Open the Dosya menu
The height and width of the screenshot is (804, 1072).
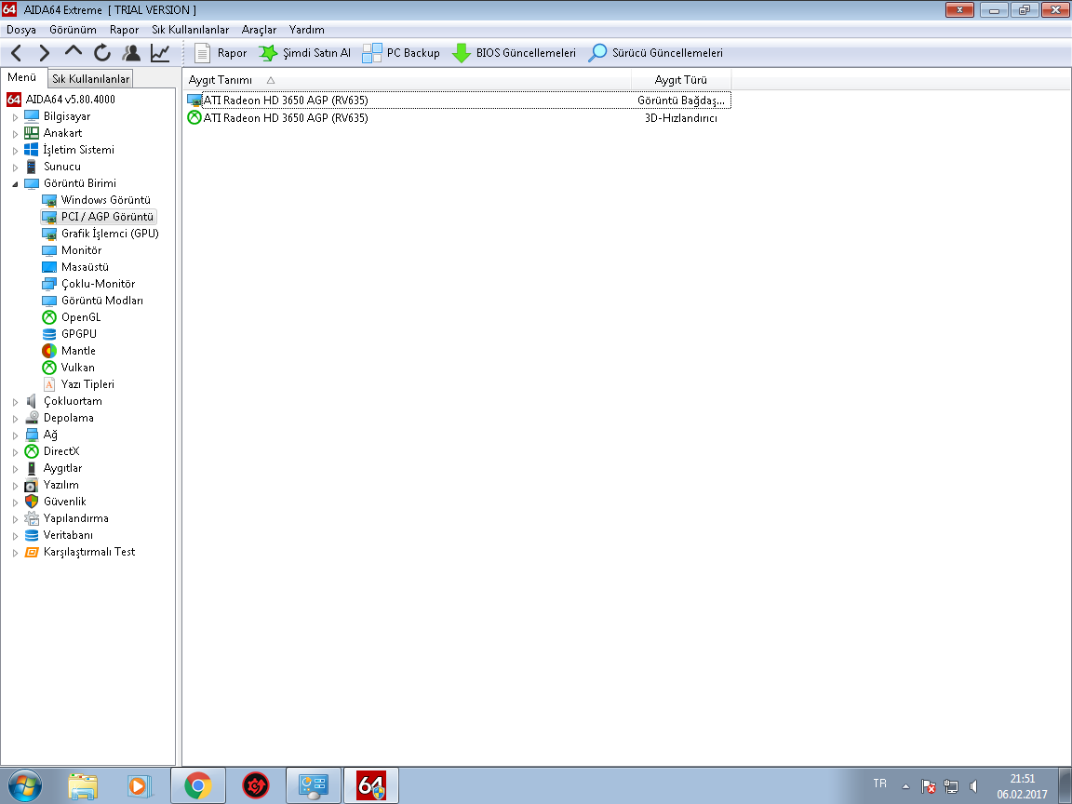(21, 30)
